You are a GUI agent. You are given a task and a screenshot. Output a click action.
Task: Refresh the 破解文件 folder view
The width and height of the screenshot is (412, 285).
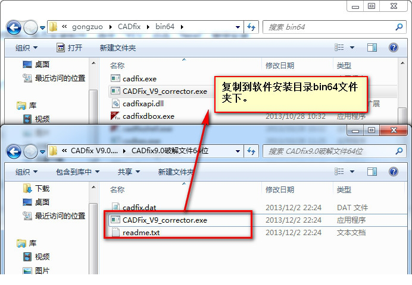coord(251,151)
